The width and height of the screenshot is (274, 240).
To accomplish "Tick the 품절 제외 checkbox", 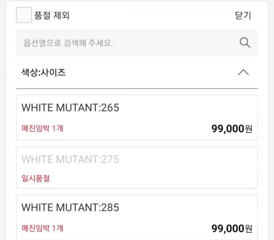I will [24, 15].
